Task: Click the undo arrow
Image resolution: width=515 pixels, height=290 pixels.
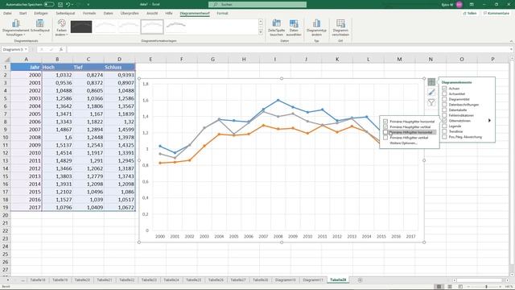Action: pos(68,5)
